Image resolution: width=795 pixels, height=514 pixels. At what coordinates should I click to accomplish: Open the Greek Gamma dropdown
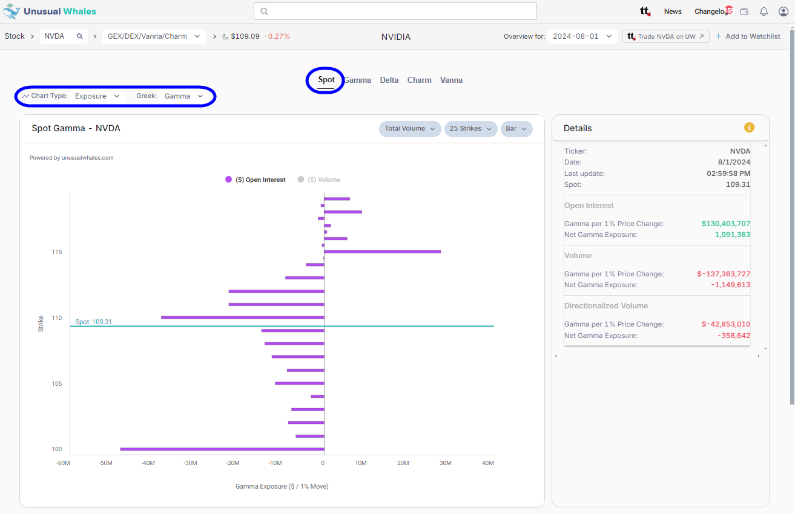[x=183, y=96]
